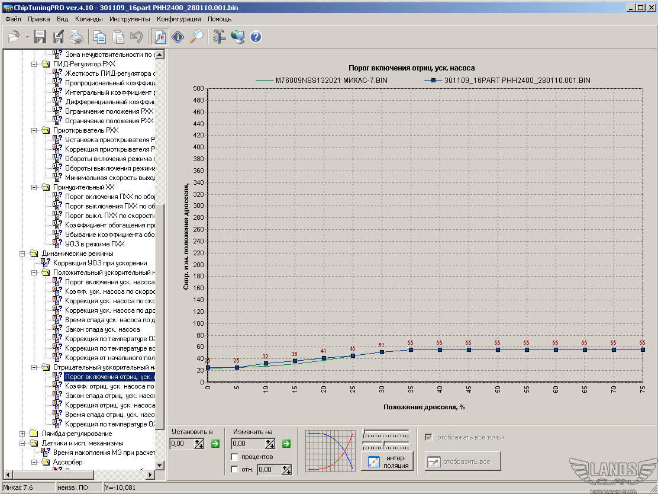Viewport: 658px width, 494px height.
Task: Toggle the chart view toolbar icon
Action: (x=160, y=37)
